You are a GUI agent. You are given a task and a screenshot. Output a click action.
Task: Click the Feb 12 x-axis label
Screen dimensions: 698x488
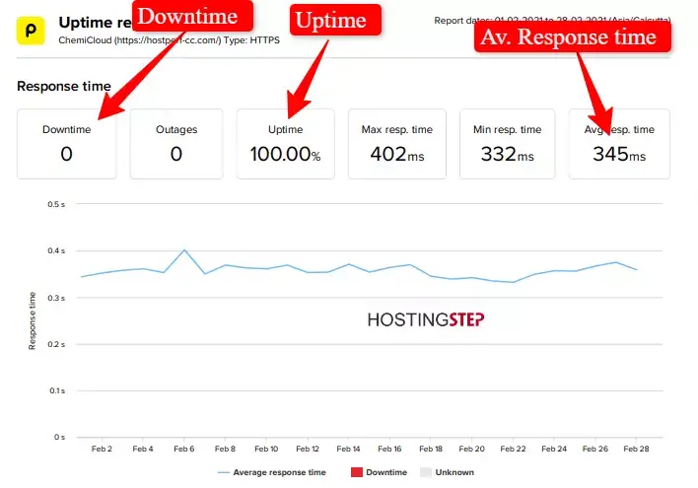308,449
